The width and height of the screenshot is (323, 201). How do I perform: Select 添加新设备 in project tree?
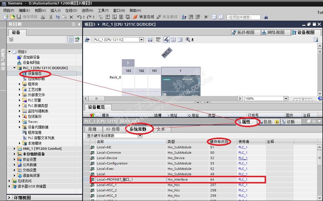click(31, 57)
